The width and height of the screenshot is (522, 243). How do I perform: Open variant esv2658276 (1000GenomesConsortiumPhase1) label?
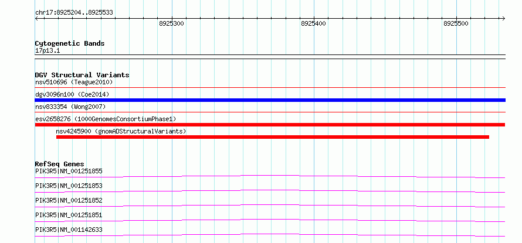point(106,119)
